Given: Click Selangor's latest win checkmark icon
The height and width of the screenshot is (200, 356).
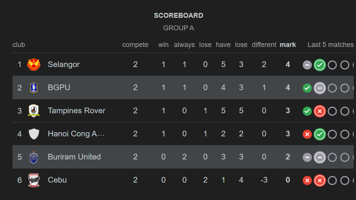Looking at the screenshot, I should click(x=320, y=65).
